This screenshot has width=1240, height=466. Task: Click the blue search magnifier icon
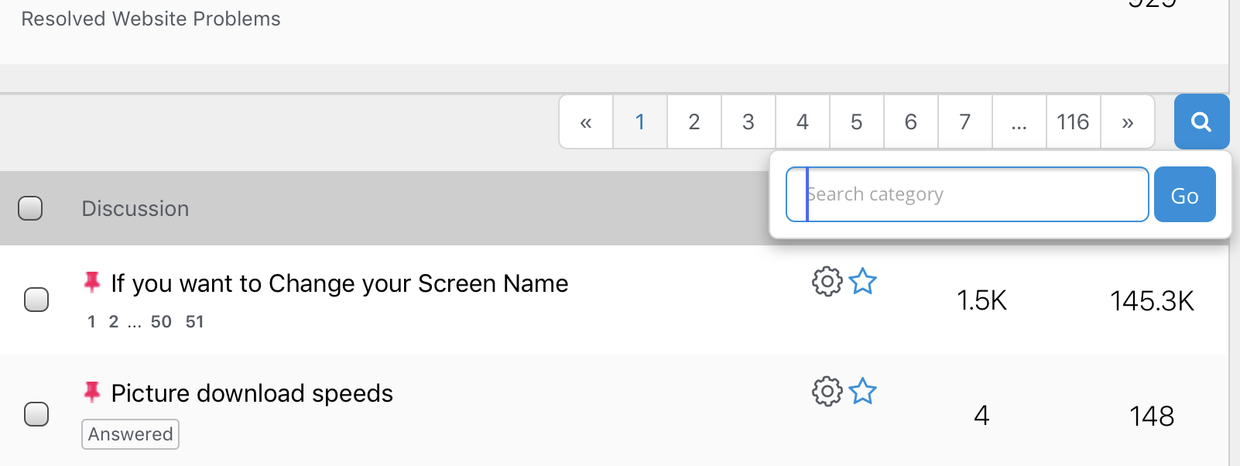tap(1201, 122)
